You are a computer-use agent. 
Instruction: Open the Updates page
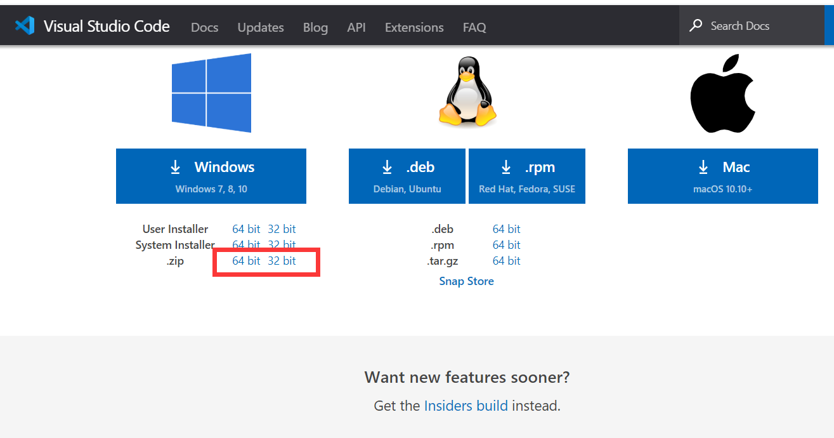click(x=260, y=27)
